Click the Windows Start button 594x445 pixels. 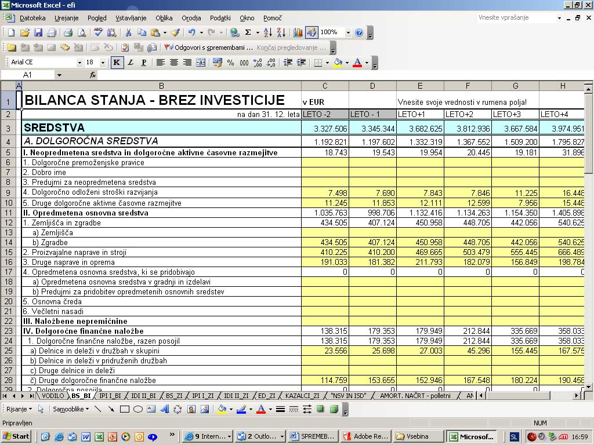16,436
